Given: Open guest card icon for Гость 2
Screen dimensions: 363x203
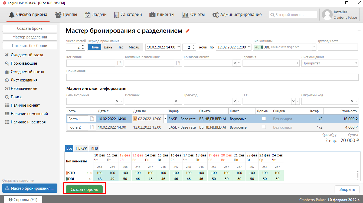Looking at the screenshot, I should 92,127.
